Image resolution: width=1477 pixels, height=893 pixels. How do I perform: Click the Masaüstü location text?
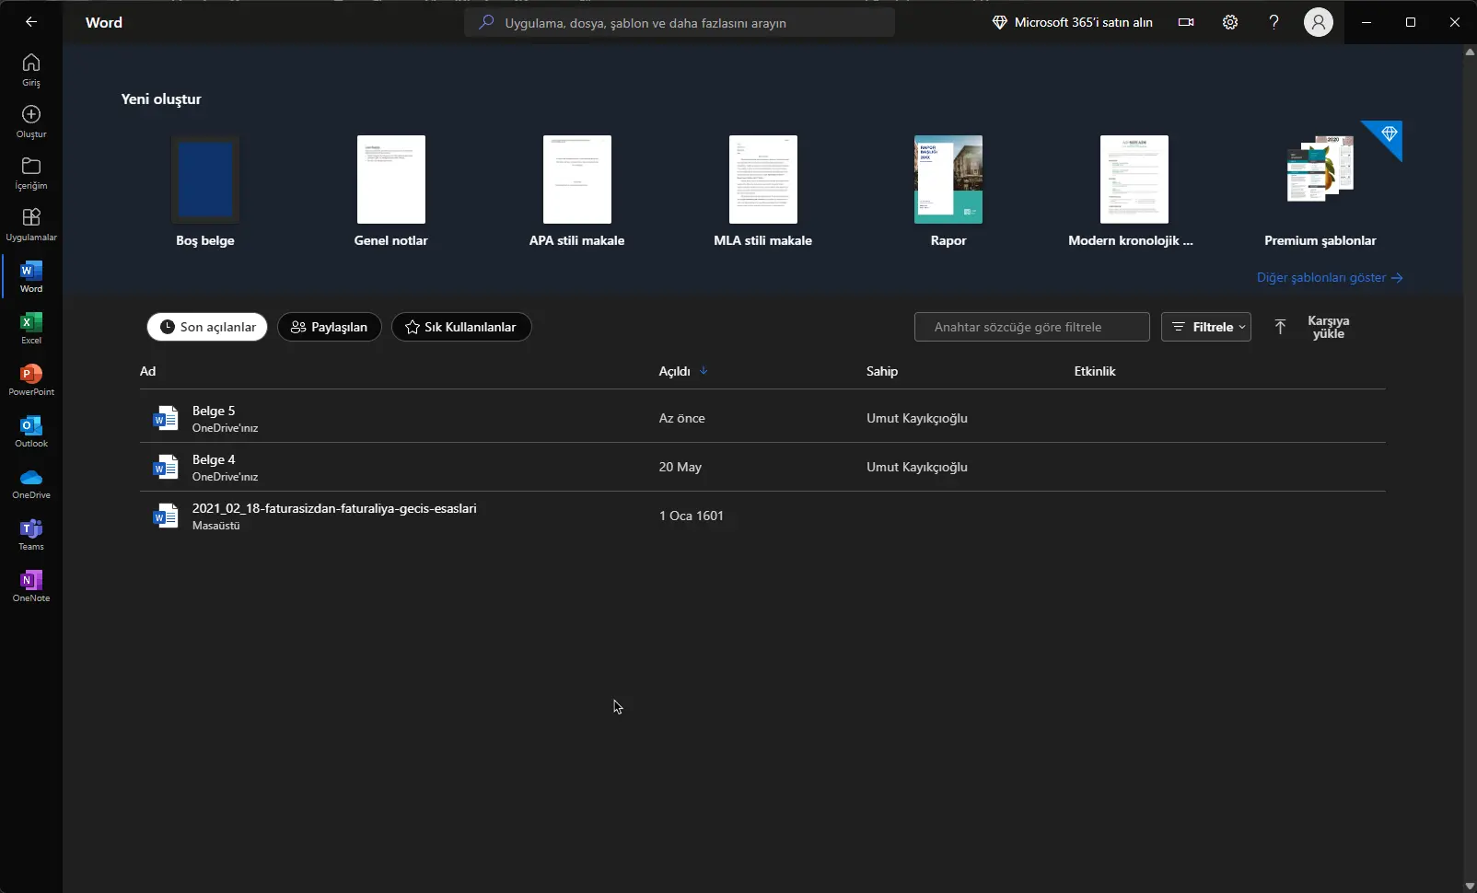click(216, 526)
